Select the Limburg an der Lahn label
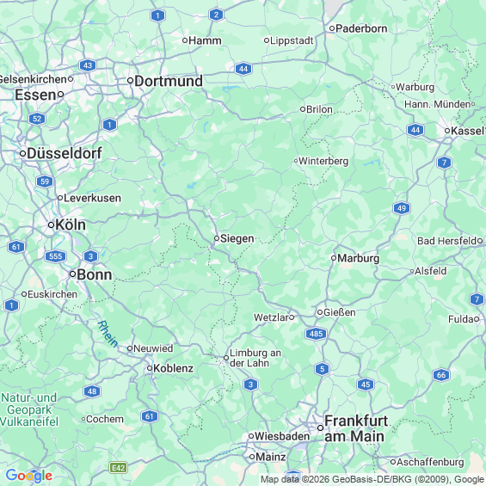Viewport: 486px width, 486px height. coord(255,358)
